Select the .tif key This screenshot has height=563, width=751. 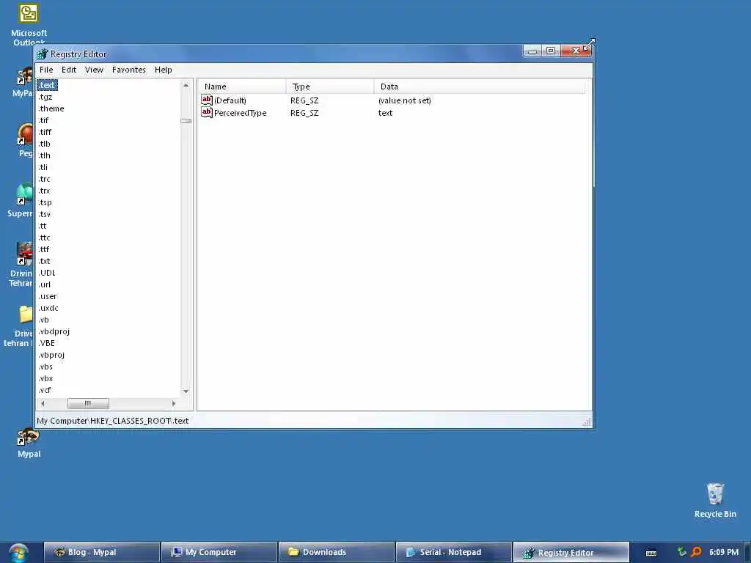[x=43, y=121]
